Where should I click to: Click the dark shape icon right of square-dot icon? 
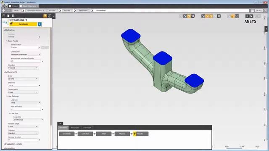tap(251, 16)
